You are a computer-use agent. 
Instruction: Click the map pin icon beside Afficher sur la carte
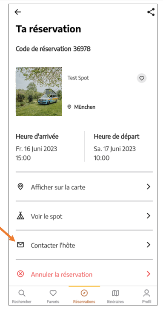[20, 187]
